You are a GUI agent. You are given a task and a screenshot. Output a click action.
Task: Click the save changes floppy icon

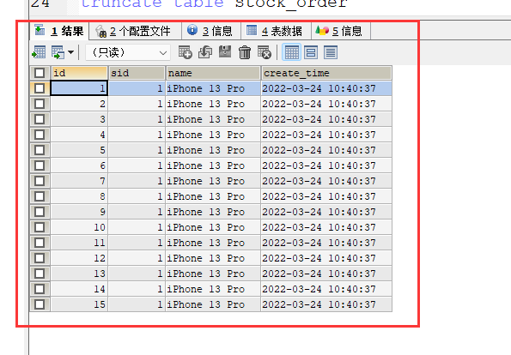pyautogui.click(x=225, y=52)
